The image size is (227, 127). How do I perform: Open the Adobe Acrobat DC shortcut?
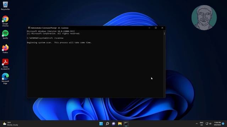point(5,64)
